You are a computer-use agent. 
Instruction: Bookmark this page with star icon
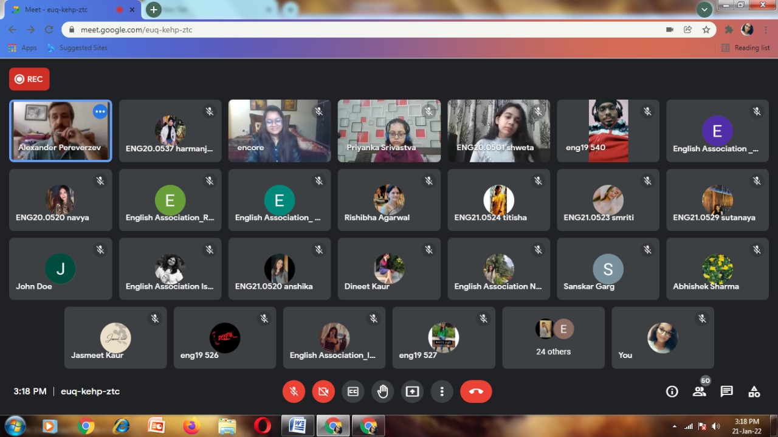click(706, 29)
